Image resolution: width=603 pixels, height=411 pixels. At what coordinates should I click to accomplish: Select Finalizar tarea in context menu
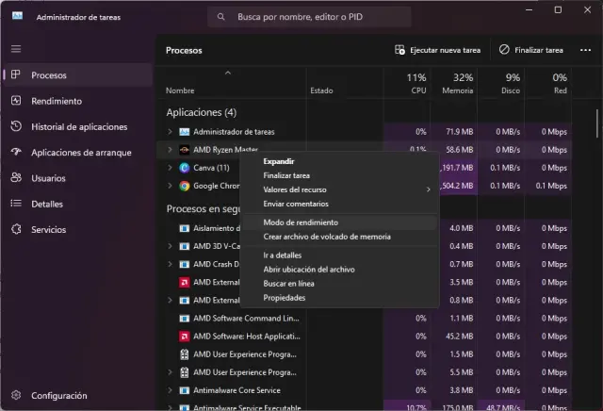pos(286,175)
